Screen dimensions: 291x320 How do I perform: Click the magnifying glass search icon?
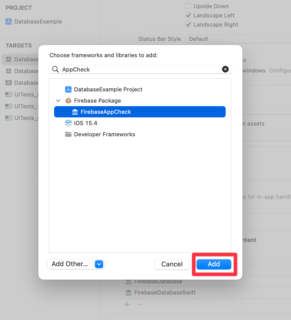pos(55,69)
